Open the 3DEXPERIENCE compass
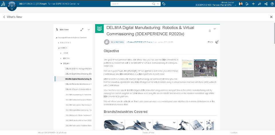Screen dimensions: 275x135 click(x=12, y=6)
